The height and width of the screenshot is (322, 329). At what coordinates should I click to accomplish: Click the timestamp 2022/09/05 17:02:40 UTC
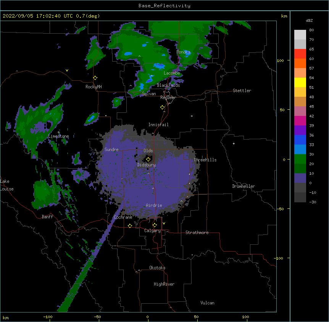point(38,16)
